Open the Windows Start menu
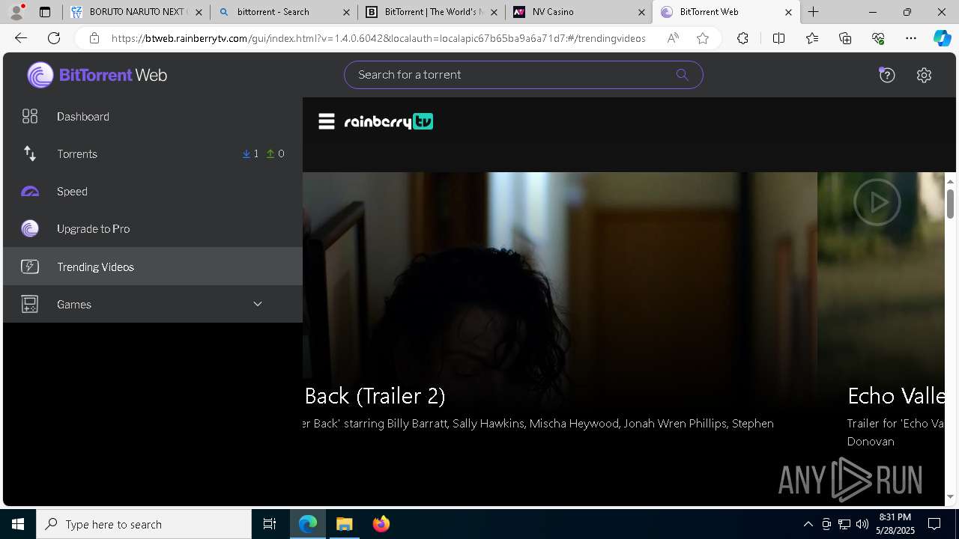 click(x=18, y=524)
